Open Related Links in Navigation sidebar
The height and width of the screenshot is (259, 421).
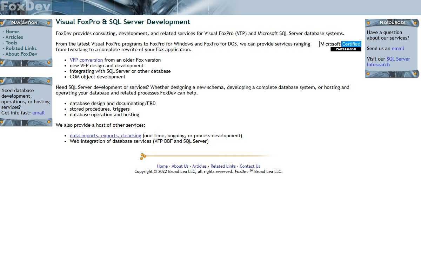pos(21,48)
